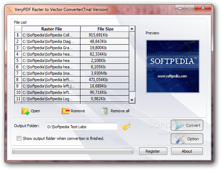Click row number 5 header cell

coord(18,61)
